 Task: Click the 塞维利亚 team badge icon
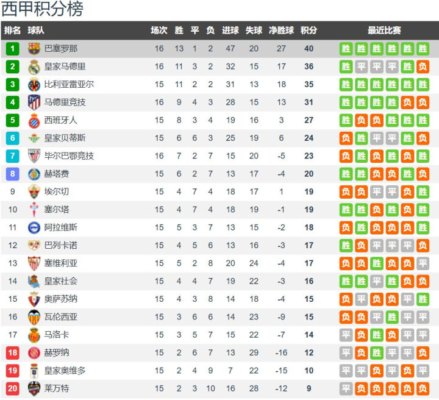[34, 263]
